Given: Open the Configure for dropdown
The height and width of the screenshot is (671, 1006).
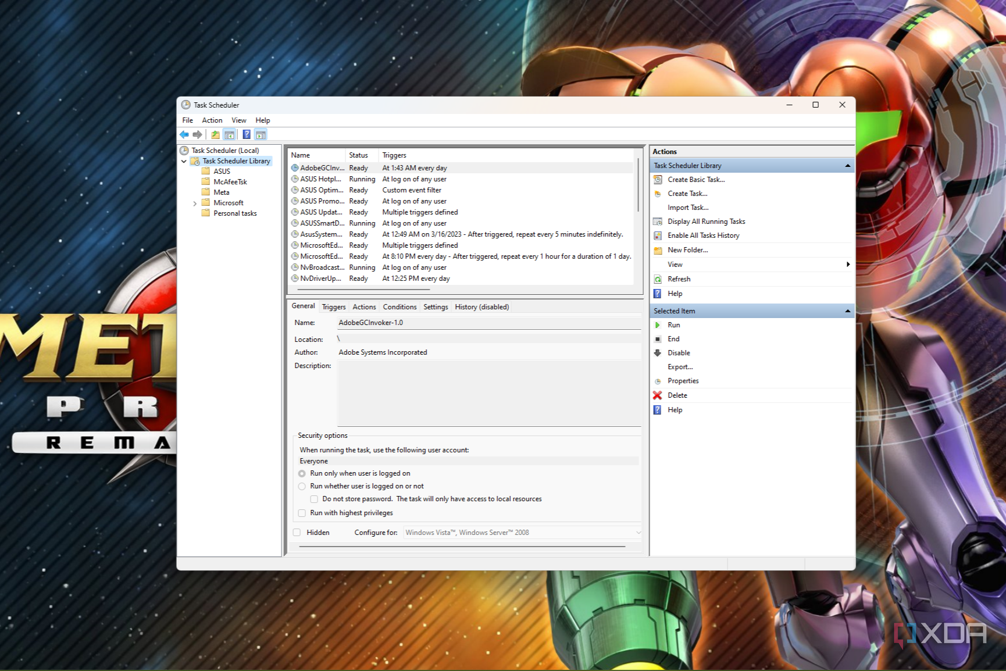Looking at the screenshot, I should click(x=638, y=532).
